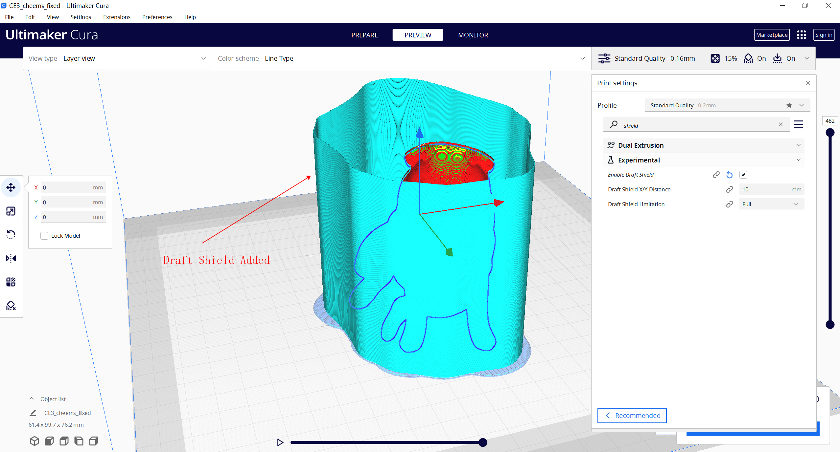The width and height of the screenshot is (840, 452).
Task: Open the Extensions menu
Action: 117,17
